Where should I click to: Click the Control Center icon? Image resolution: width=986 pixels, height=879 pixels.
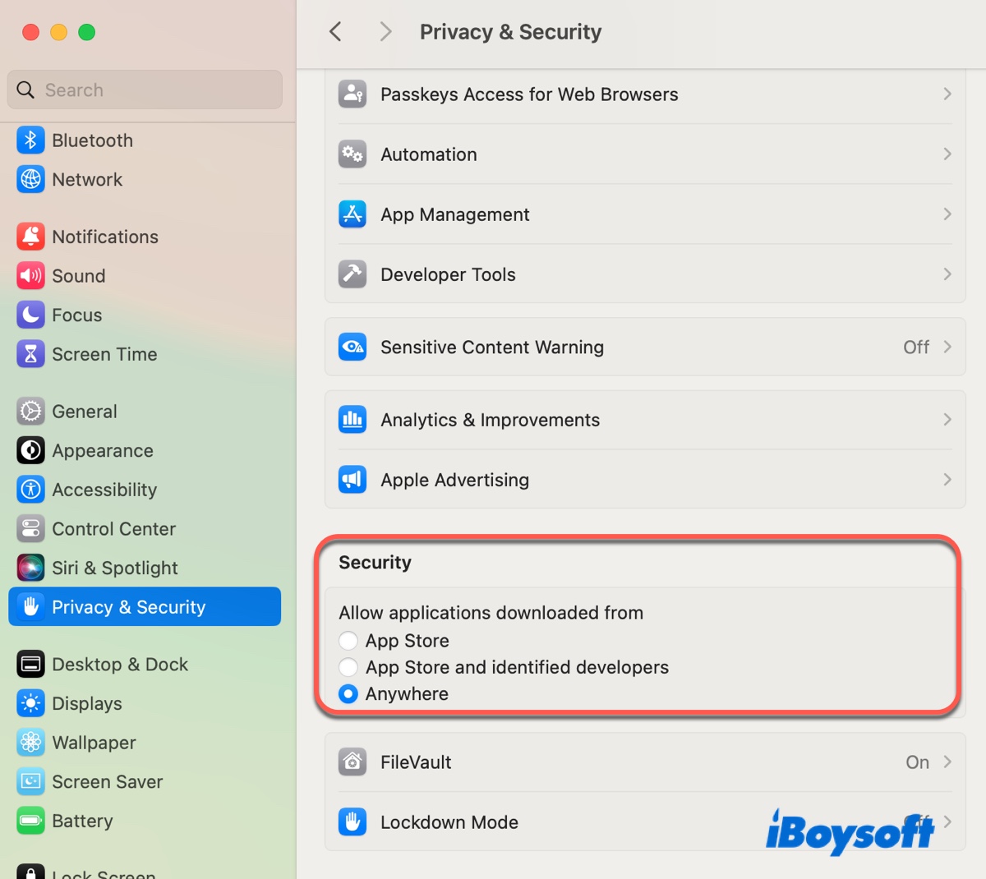[x=30, y=528]
